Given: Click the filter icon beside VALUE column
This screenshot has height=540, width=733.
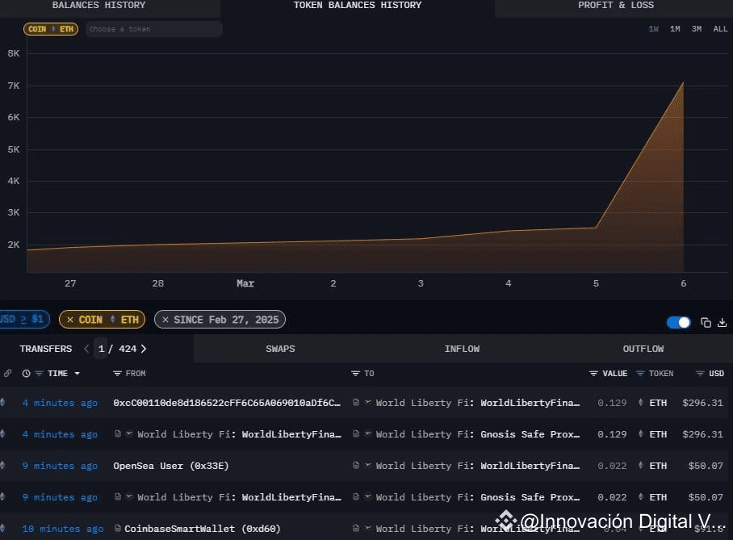Looking at the screenshot, I should (592, 373).
